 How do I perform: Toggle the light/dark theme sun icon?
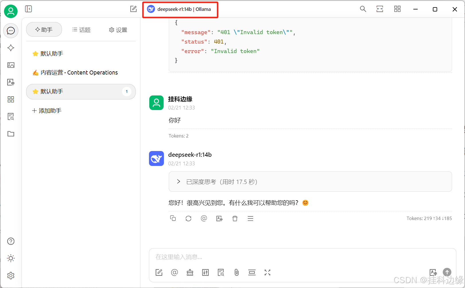click(x=11, y=258)
